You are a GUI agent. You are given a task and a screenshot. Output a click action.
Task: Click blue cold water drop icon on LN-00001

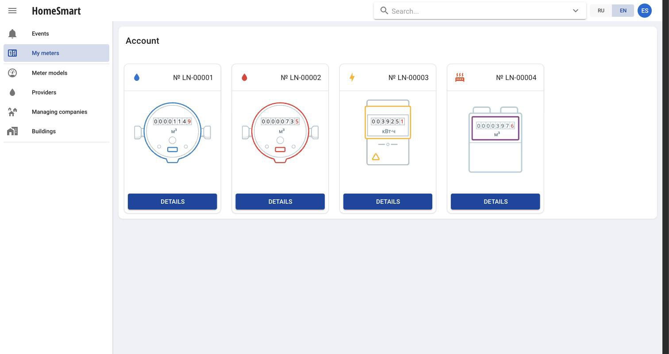137,77
